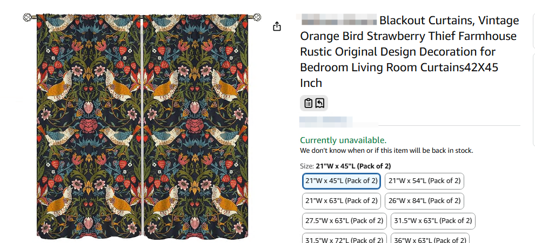Open the blurred brand link below the badge icons
The width and height of the screenshot is (535, 243).
326,121
